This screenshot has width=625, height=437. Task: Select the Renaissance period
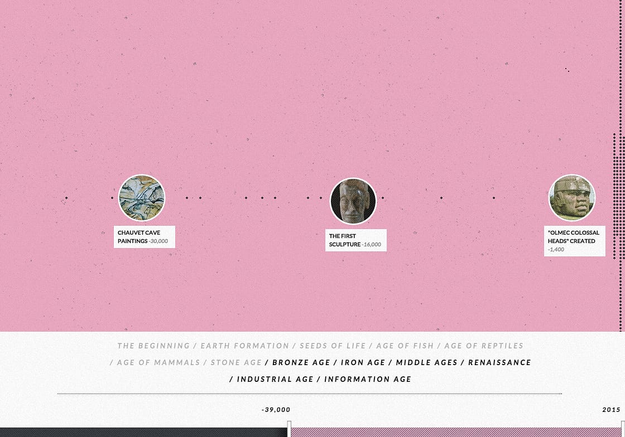point(499,362)
